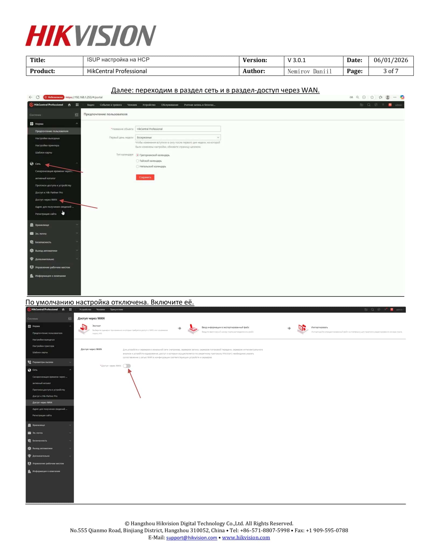Screen dimensions: 431x557
Task: Open Доступ к Hik-Partner Pro in upper screenshot sidebar
Action: pos(49,193)
